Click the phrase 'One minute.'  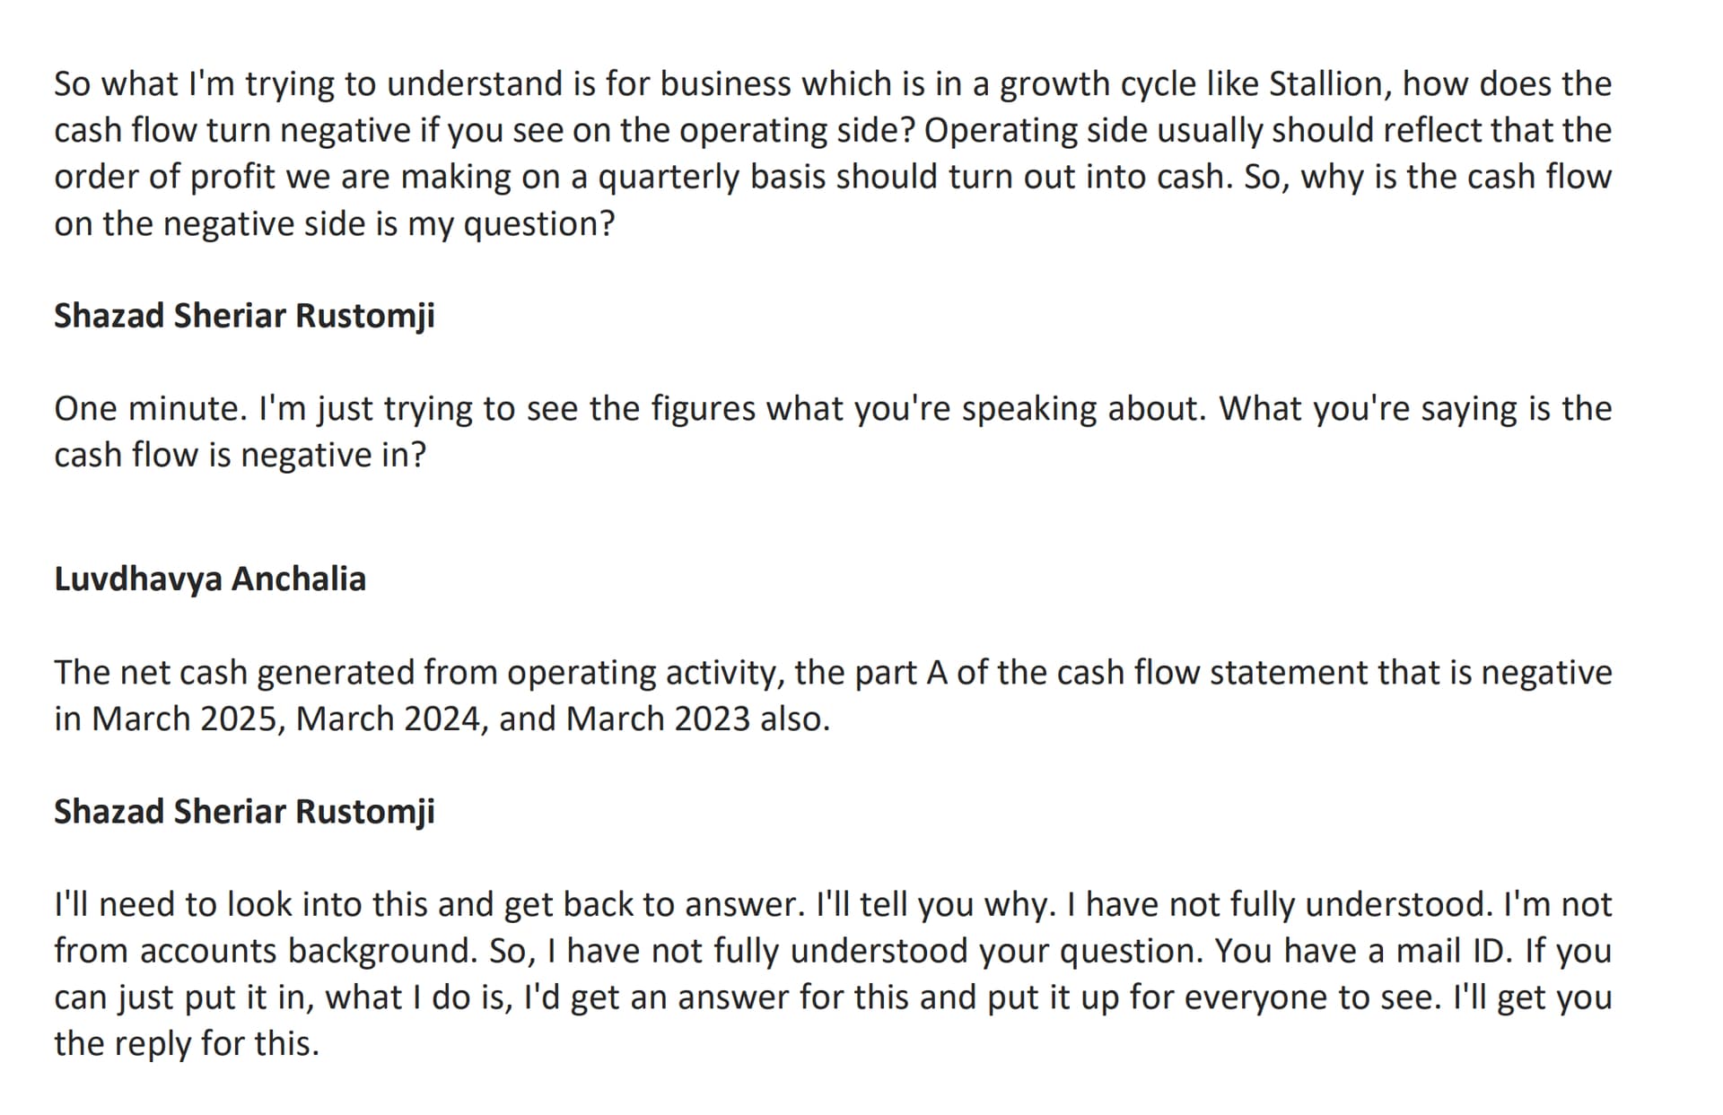150,409
